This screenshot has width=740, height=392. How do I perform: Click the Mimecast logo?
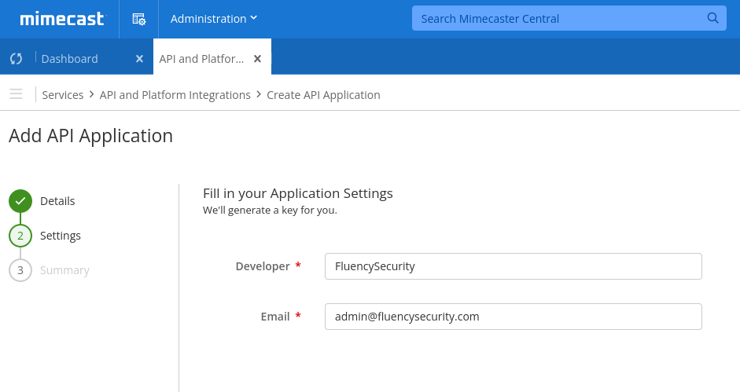click(x=63, y=19)
